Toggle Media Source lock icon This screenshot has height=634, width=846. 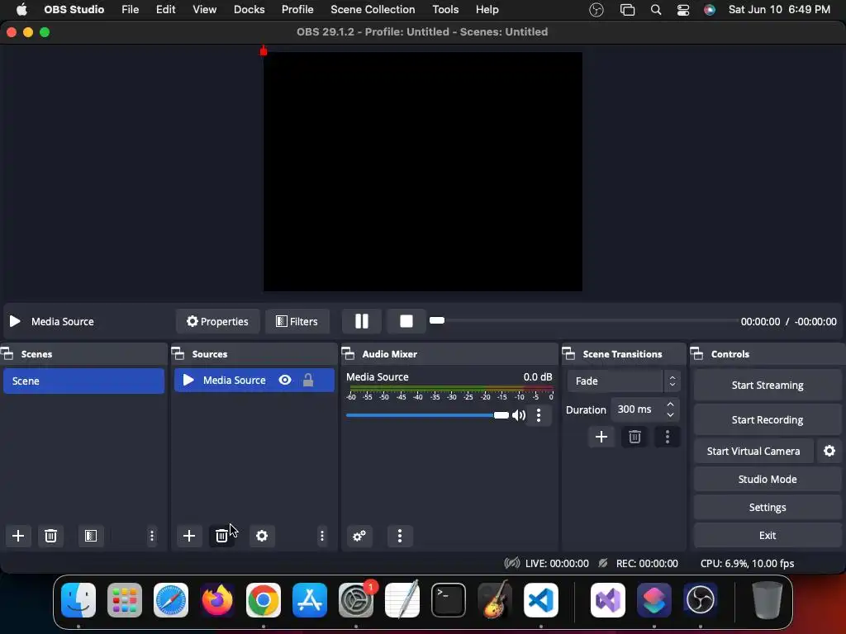[x=308, y=380]
